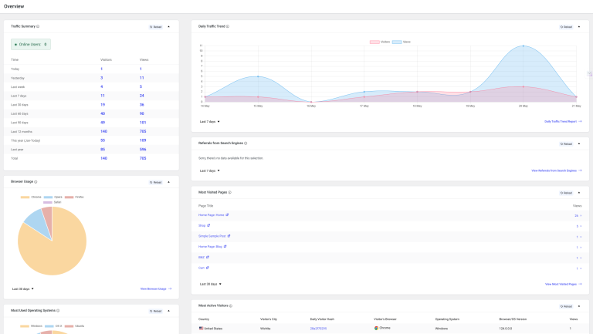The height and width of the screenshot is (334, 593).
Task: Toggle Safari in Browser Usage legend
Action: pos(53,203)
